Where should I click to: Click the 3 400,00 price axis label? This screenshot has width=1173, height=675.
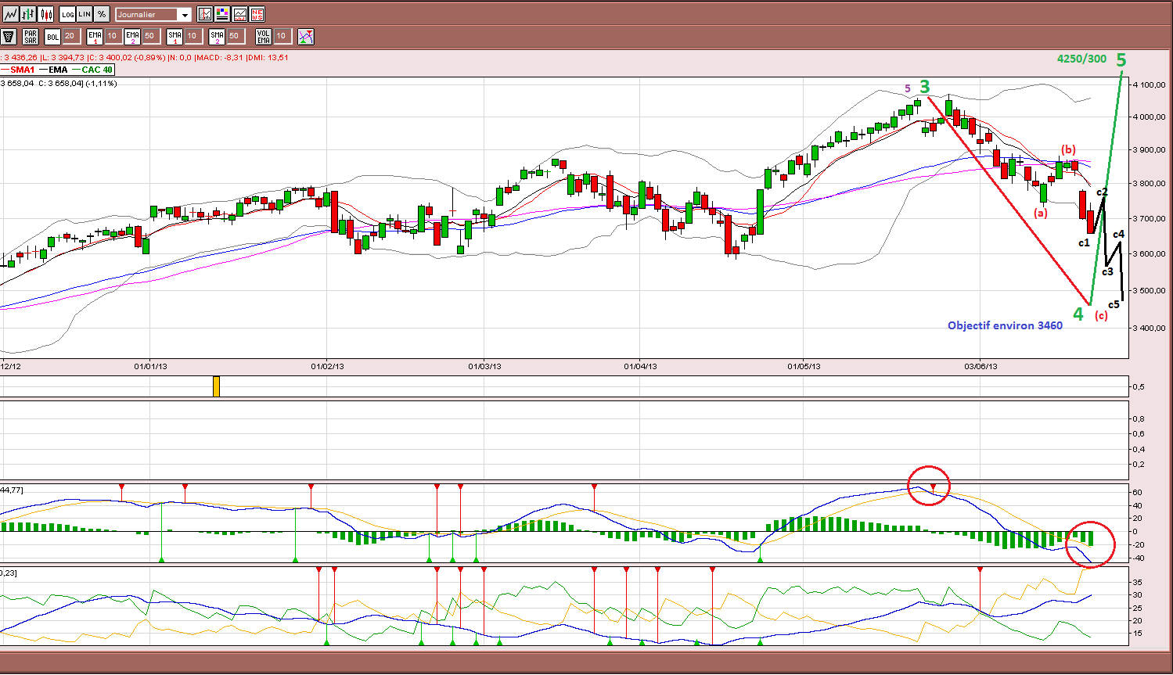[x=1148, y=328]
